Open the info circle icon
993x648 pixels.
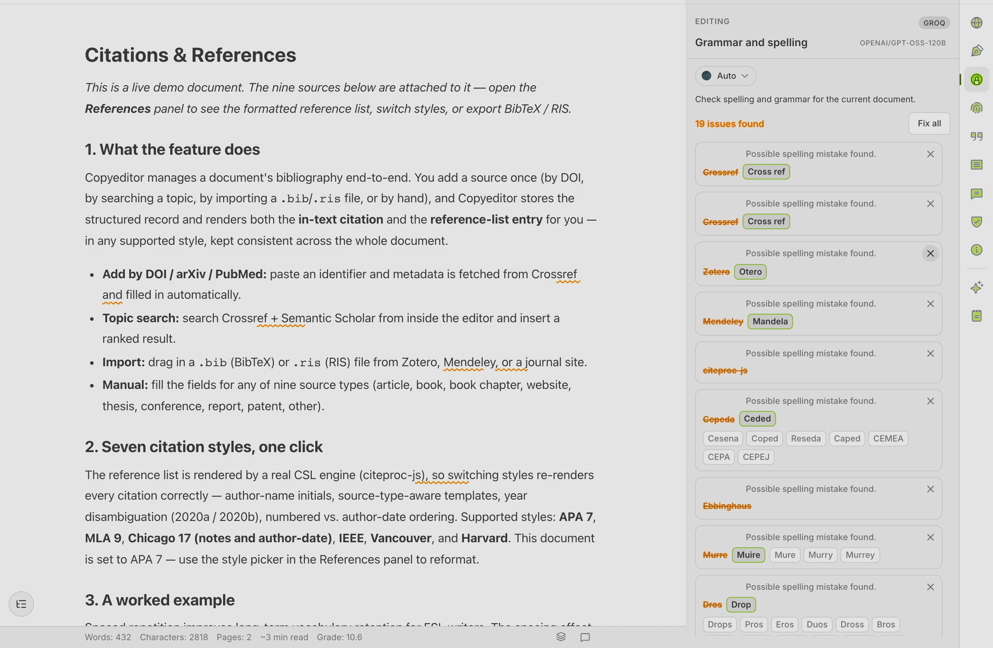[976, 250]
